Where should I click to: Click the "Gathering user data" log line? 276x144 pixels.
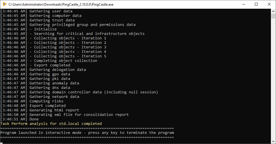51,11
